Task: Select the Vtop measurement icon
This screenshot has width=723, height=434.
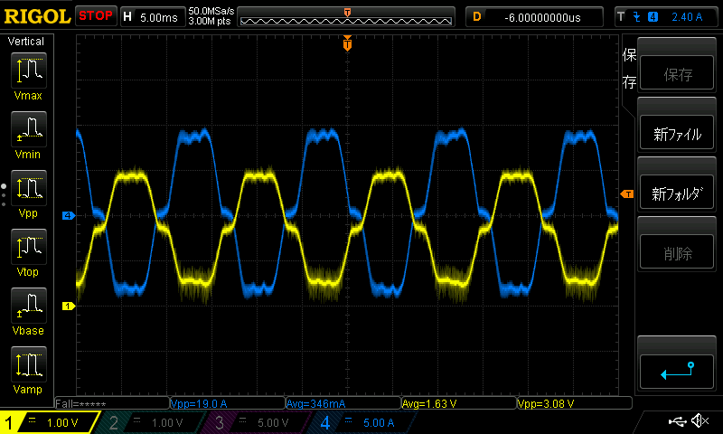Action: 28,247
